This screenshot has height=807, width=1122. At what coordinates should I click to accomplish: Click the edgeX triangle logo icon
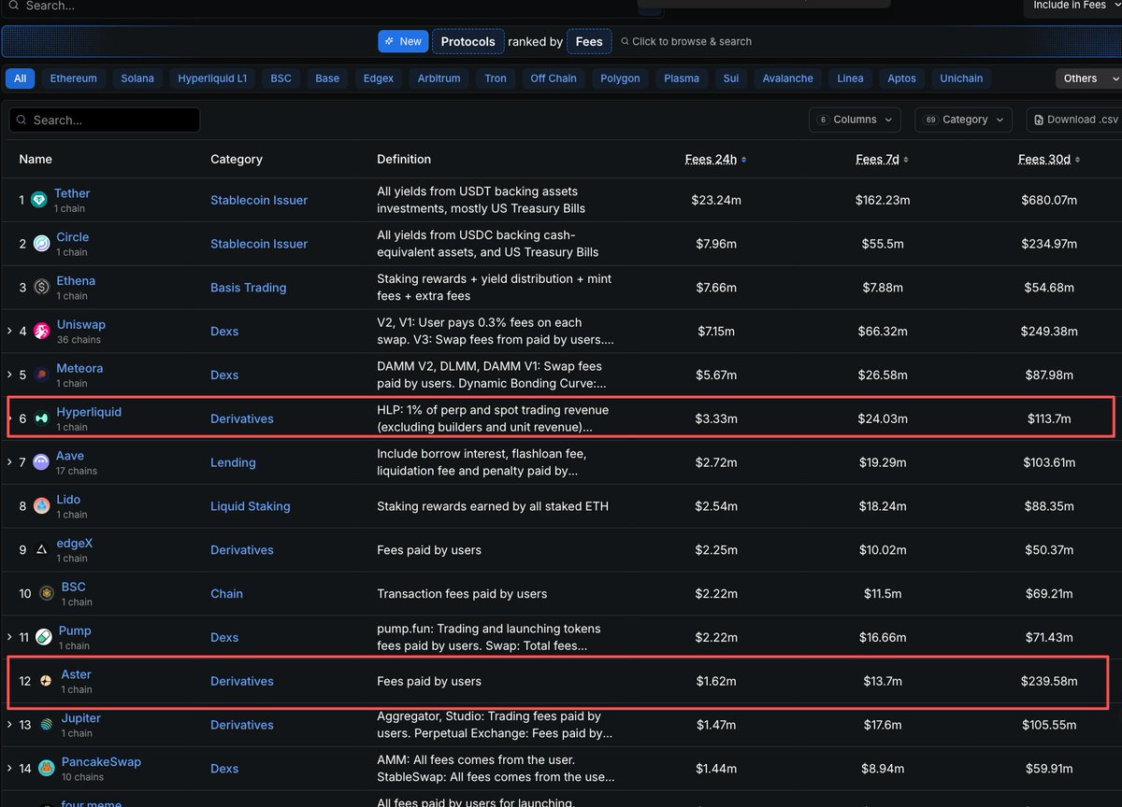tap(41, 550)
